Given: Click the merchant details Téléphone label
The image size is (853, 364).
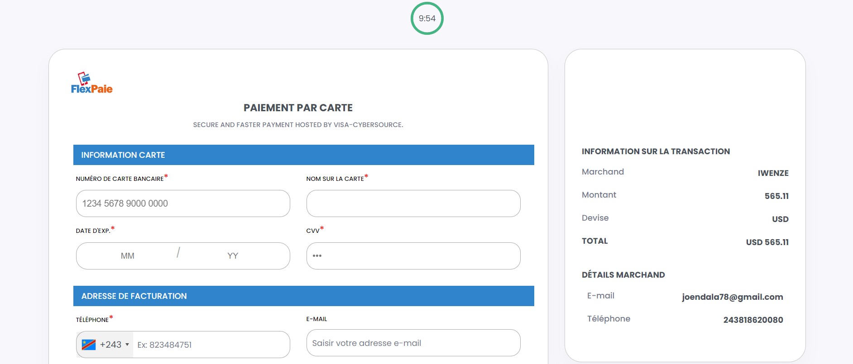Looking at the screenshot, I should [x=609, y=319].
